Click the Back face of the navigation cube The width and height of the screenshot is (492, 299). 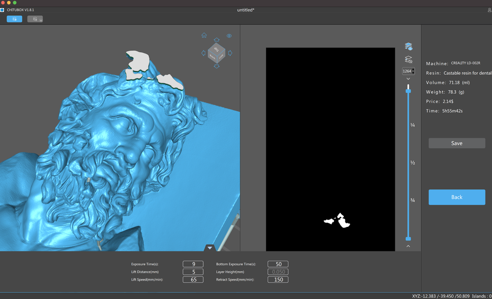[x=212, y=57]
